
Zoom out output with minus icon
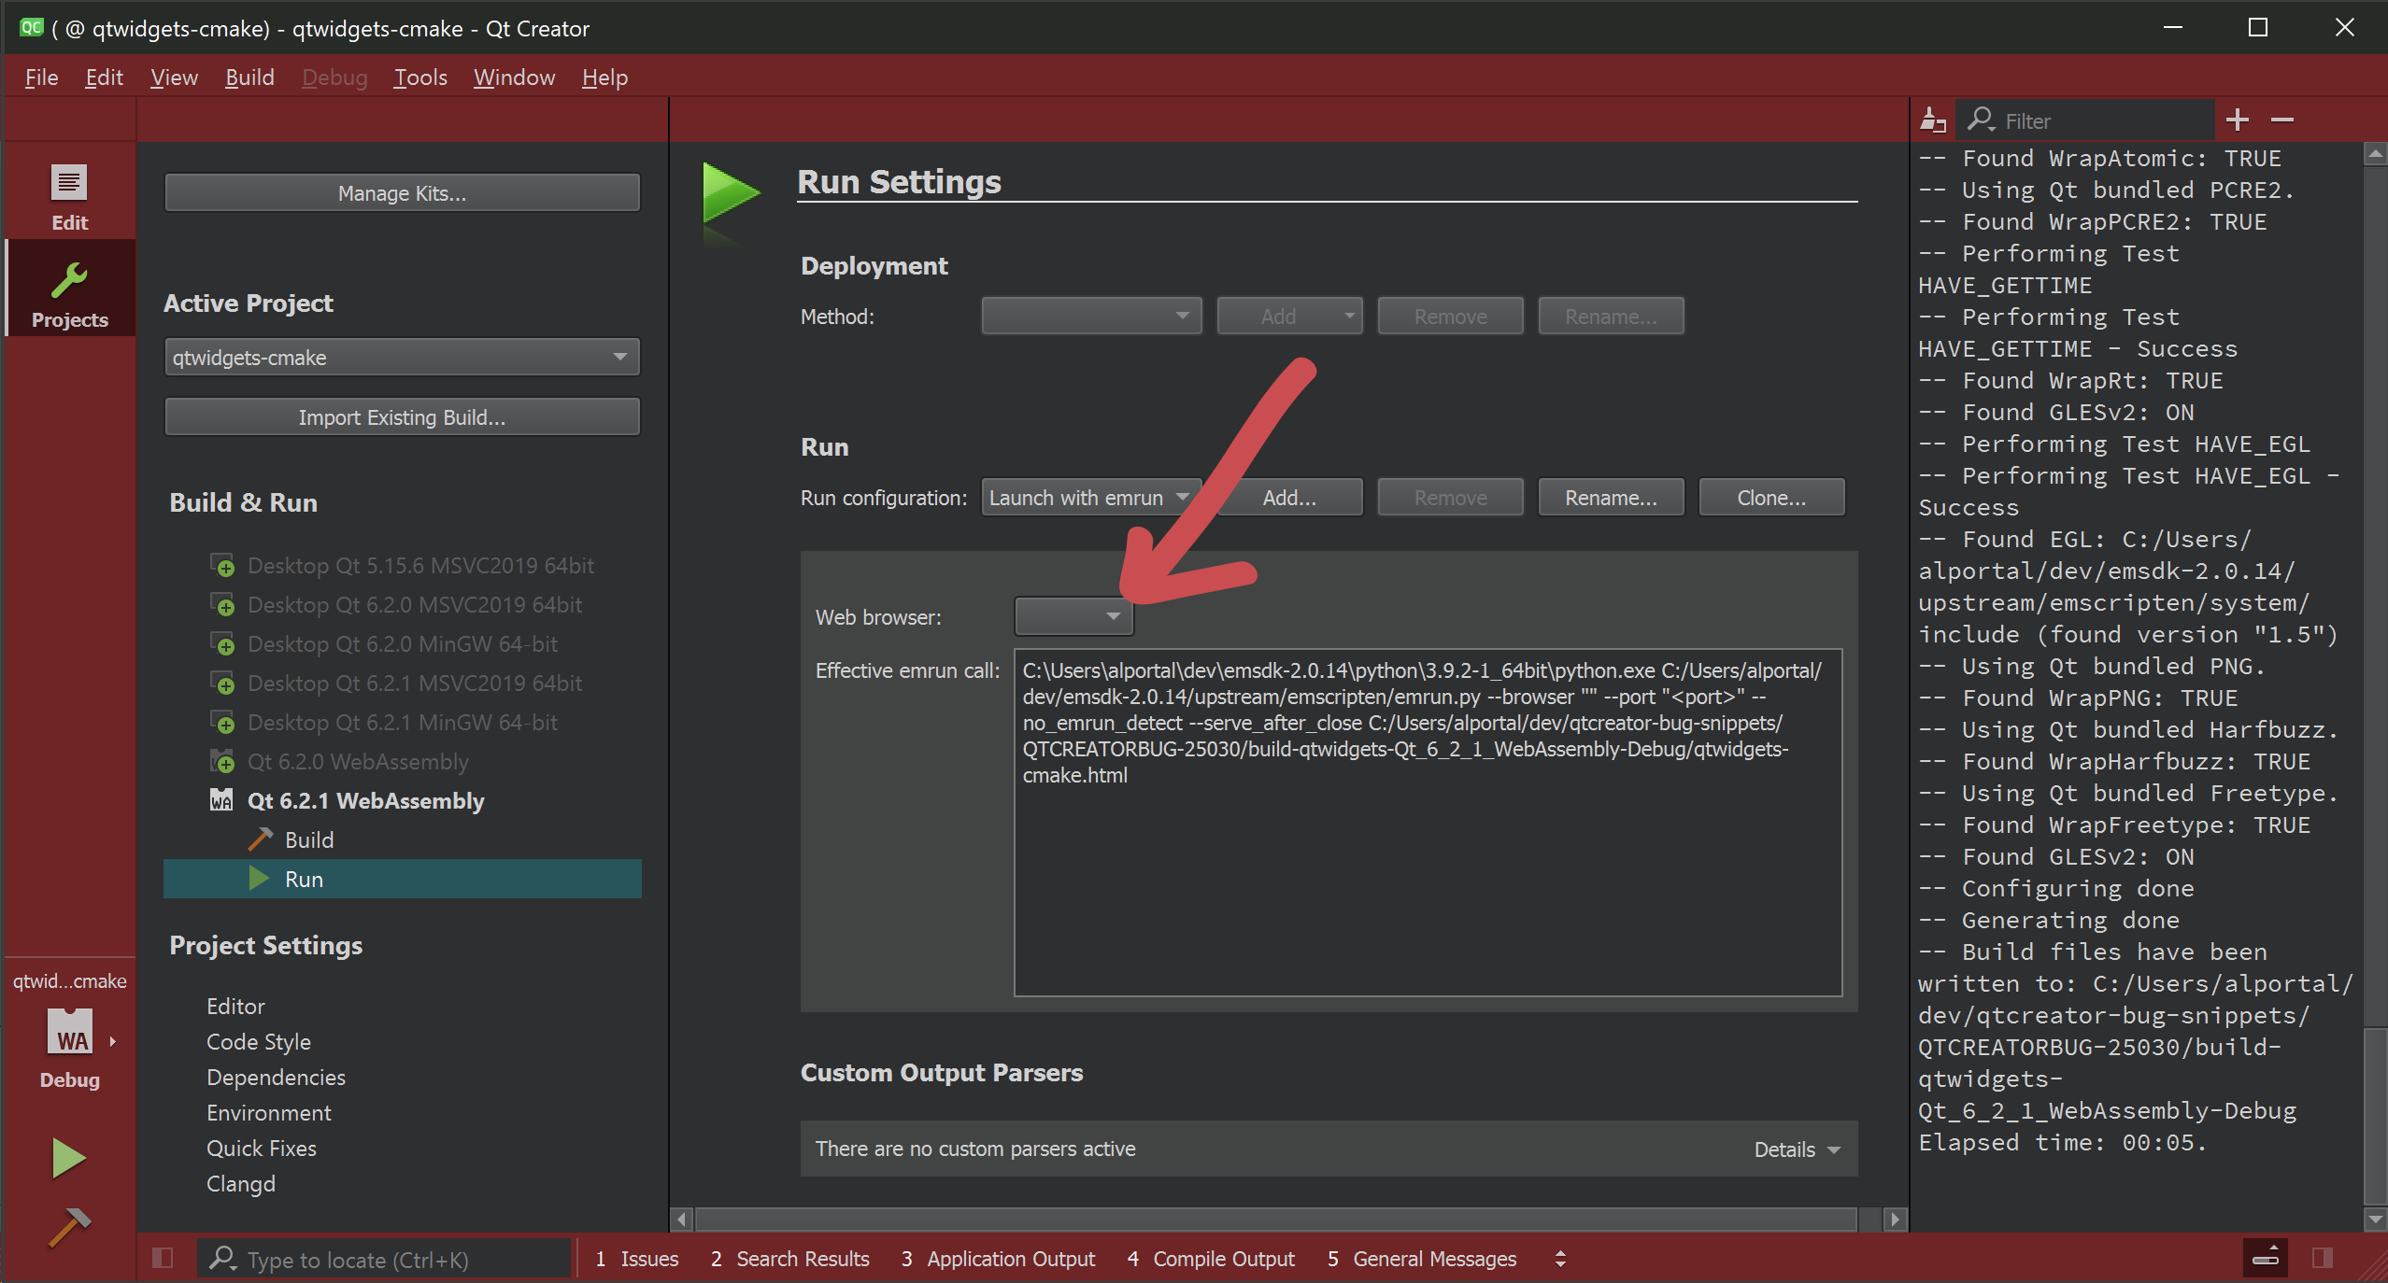[2282, 120]
